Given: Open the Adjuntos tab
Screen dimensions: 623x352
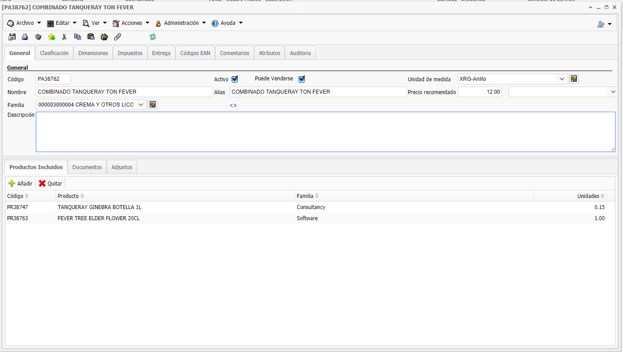Looking at the screenshot, I should [122, 167].
